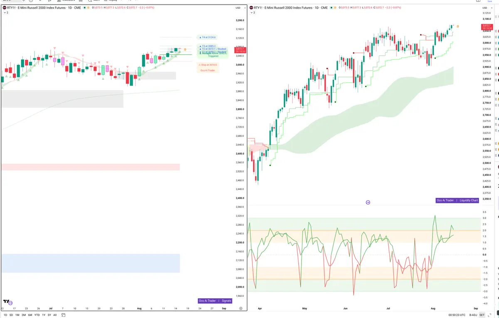The image size is (499, 318).
Task: Click the 00:50:23 UTC clock
Action: click(457, 315)
